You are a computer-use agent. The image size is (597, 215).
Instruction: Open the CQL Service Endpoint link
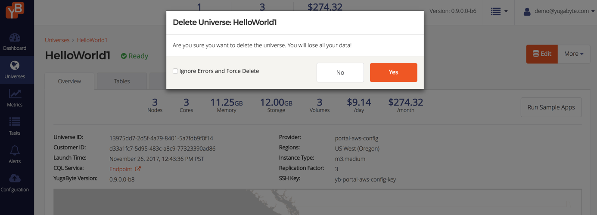point(125,169)
